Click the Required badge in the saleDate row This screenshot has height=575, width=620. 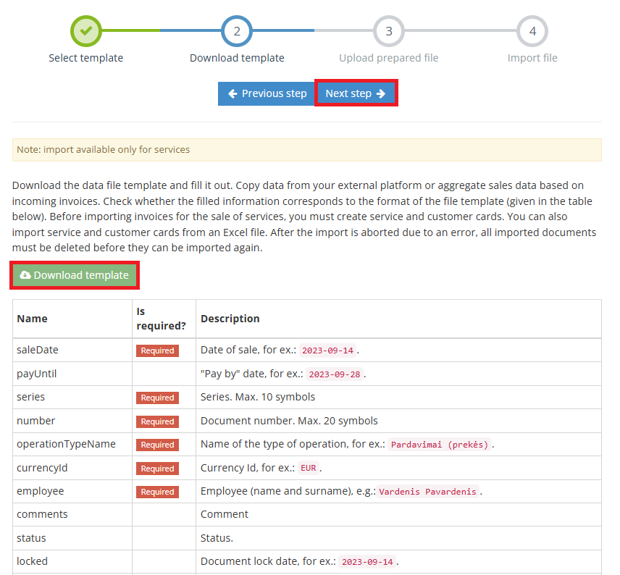(x=157, y=351)
